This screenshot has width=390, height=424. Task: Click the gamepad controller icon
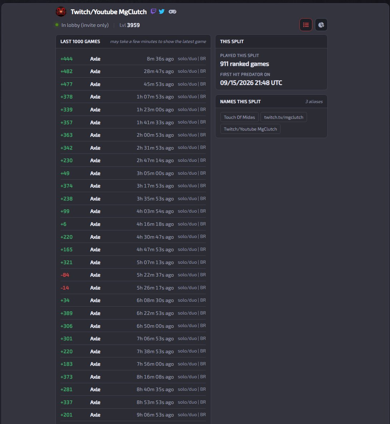pyautogui.click(x=172, y=11)
